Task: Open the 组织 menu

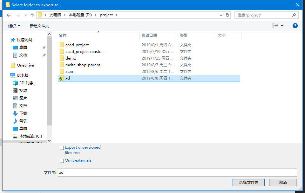Action: pos(14,26)
